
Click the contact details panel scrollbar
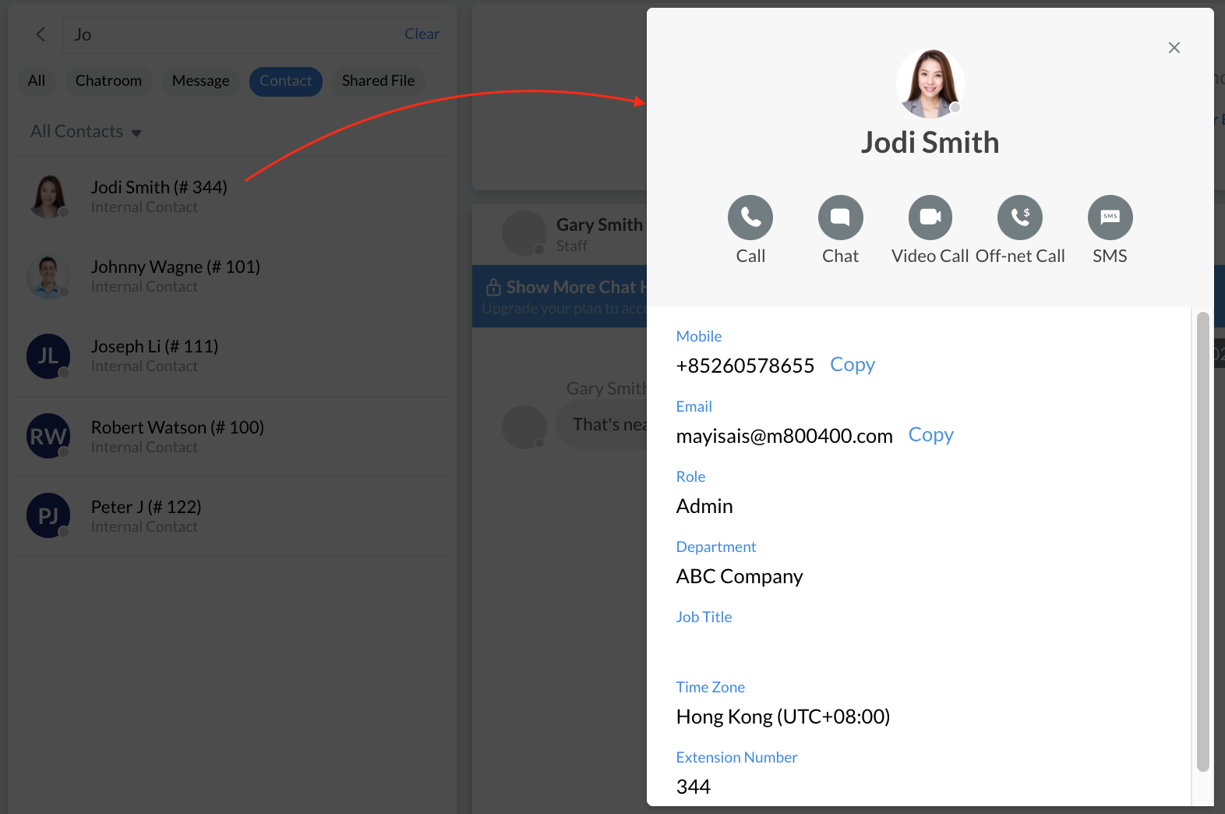click(1202, 542)
